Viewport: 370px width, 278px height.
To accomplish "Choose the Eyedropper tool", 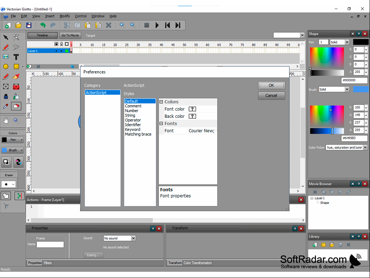I will [6, 106].
